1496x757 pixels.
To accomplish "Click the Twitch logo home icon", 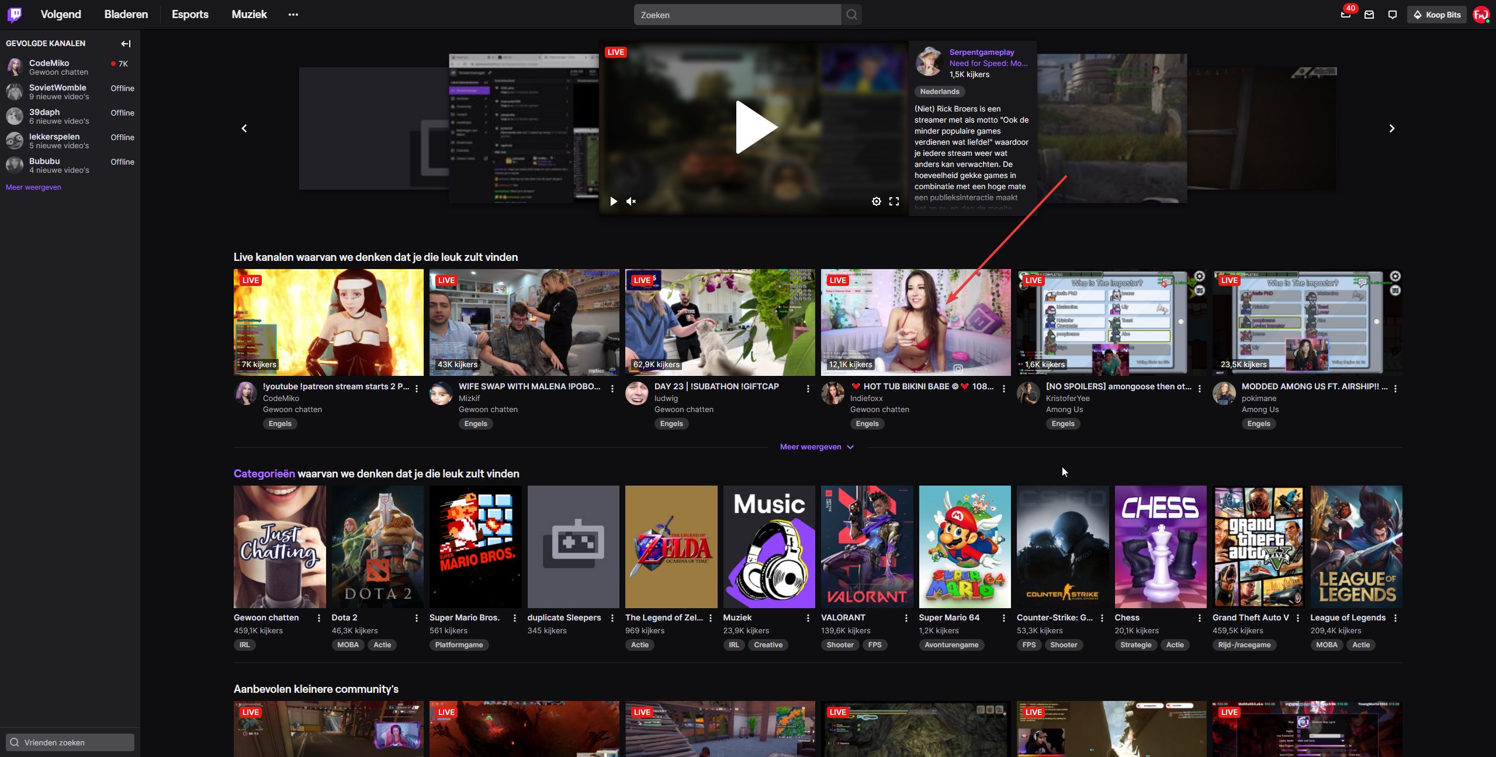I will [15, 15].
